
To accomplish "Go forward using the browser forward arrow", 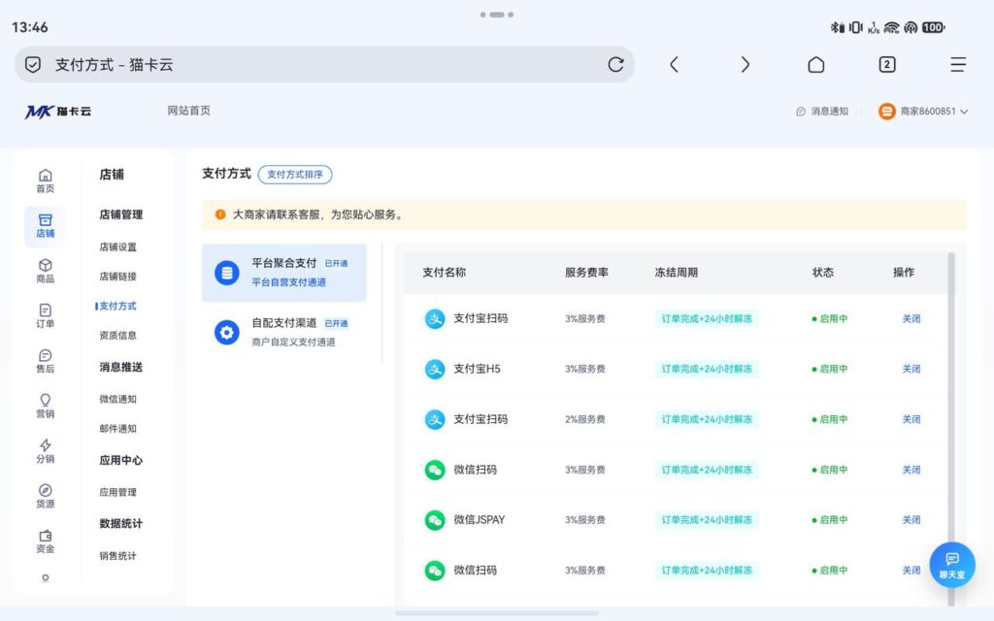I will point(745,65).
